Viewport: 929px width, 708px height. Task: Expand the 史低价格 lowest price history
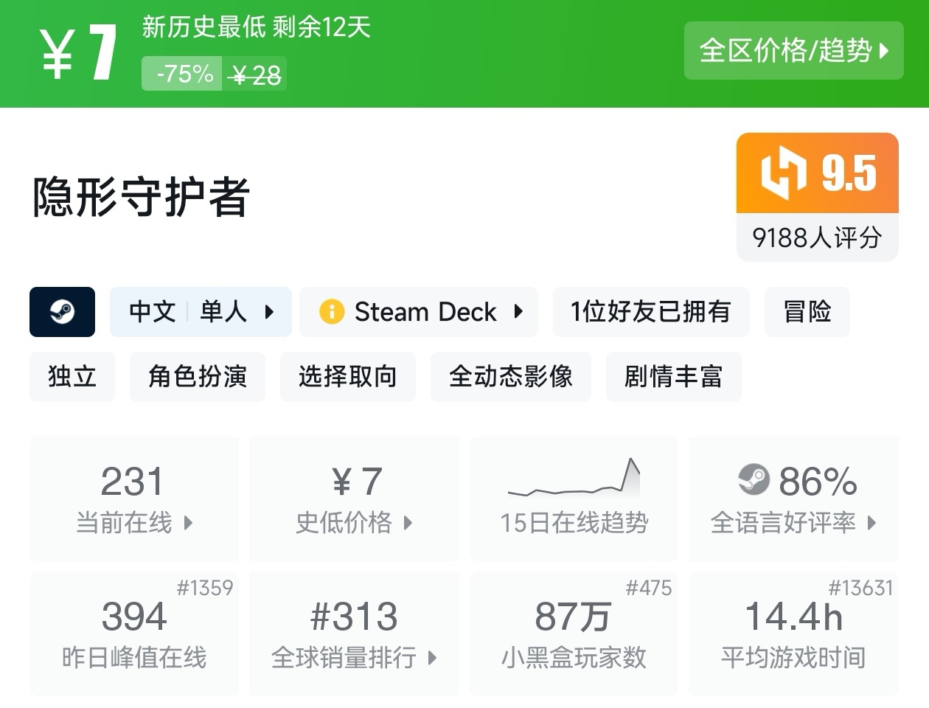(354, 499)
